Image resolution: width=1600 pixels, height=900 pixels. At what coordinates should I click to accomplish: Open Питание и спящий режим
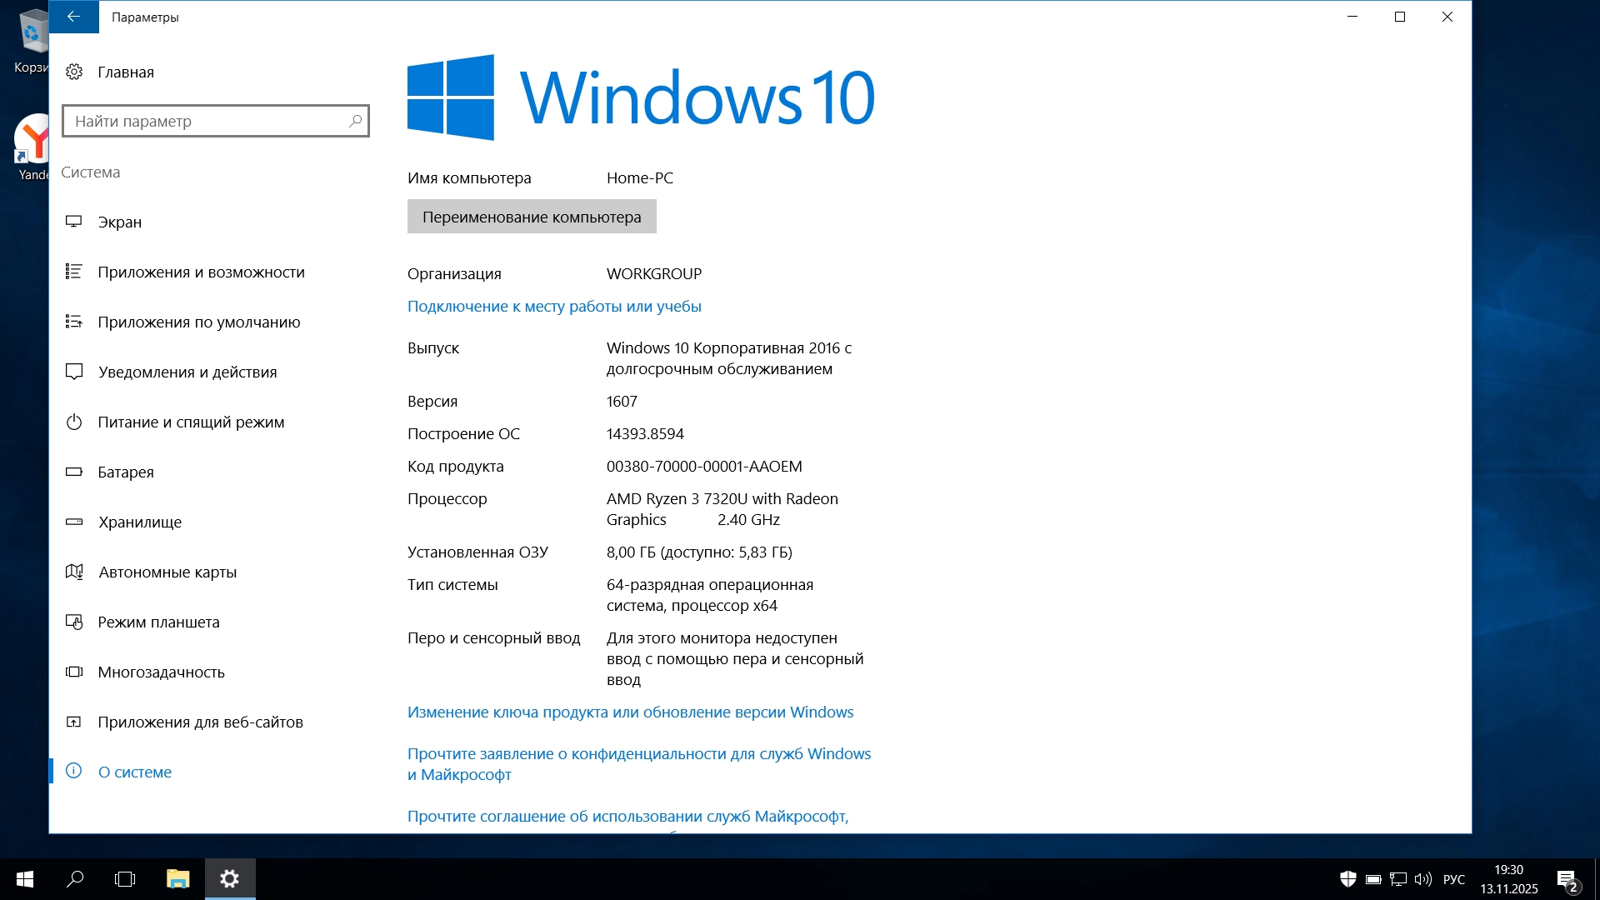pyautogui.click(x=191, y=422)
